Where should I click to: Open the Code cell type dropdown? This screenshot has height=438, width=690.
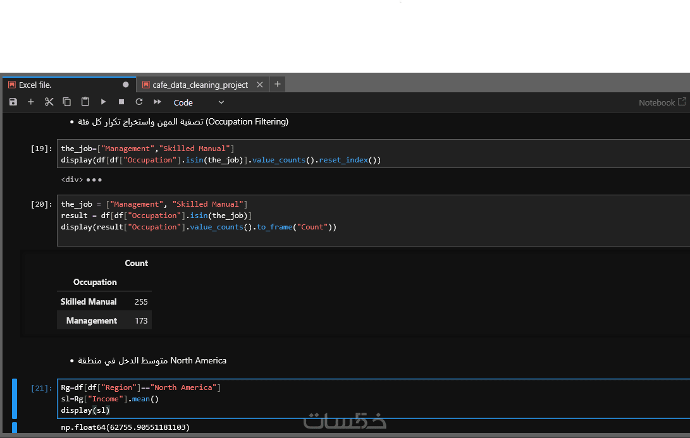(x=199, y=102)
